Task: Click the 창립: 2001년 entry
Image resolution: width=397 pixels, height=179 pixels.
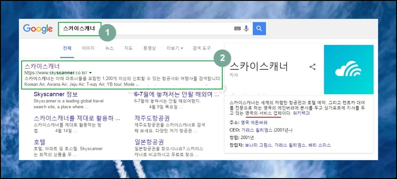Action: click(242, 138)
